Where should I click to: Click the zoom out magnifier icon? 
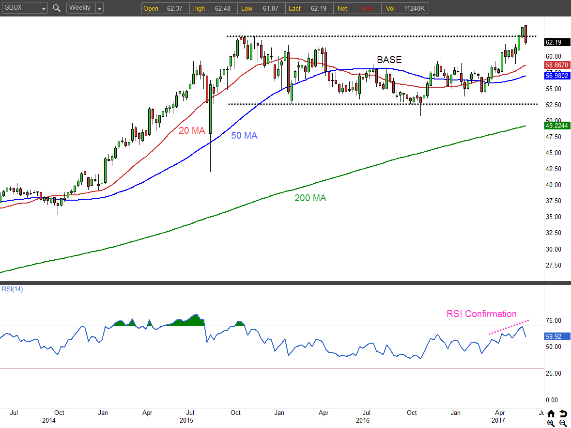[x=563, y=423]
